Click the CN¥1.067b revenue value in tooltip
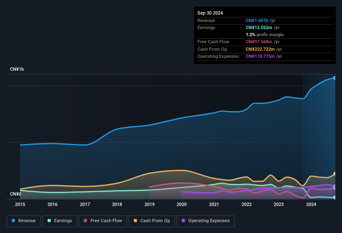The height and width of the screenshot is (233, 342). (x=257, y=20)
